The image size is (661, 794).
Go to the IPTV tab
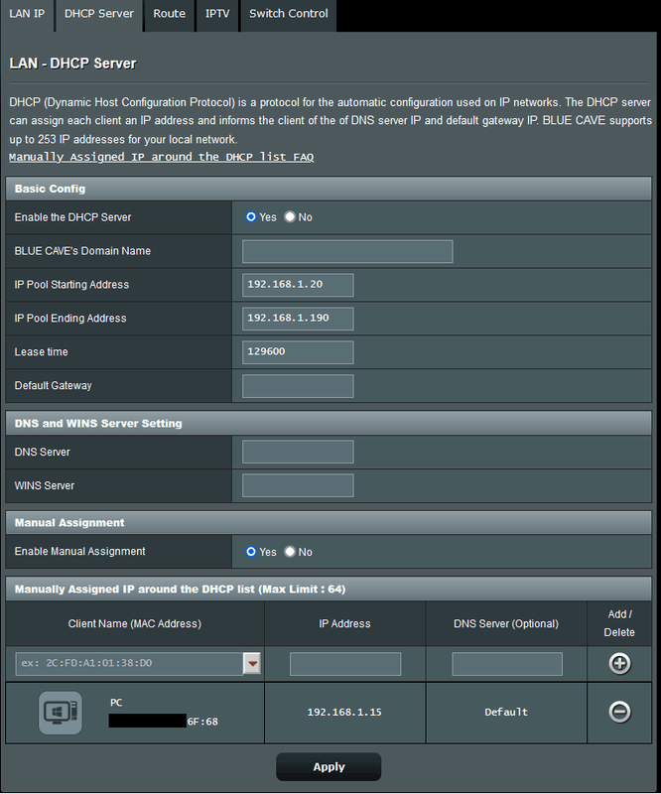217,14
